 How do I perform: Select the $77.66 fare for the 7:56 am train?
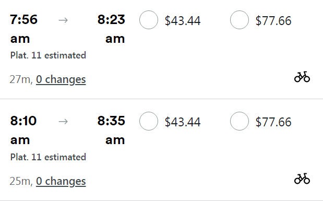240,20
